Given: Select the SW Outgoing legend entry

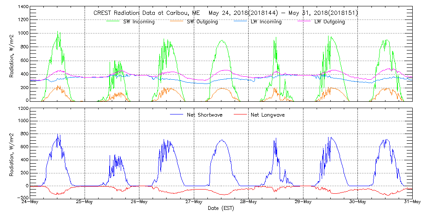Looking at the screenshot, I should coord(202,22).
